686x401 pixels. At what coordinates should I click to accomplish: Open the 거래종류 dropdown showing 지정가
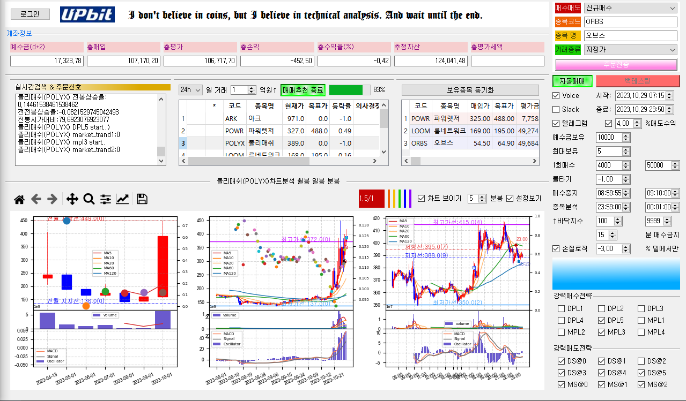point(631,50)
